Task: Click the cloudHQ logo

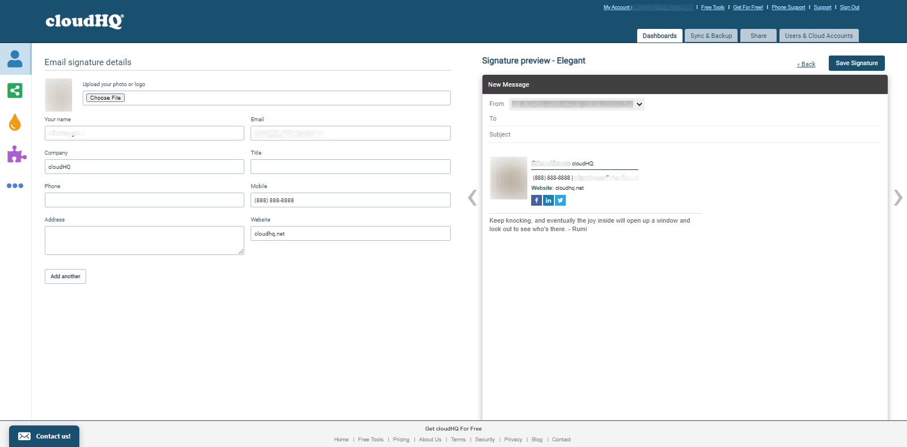Action: click(x=84, y=21)
